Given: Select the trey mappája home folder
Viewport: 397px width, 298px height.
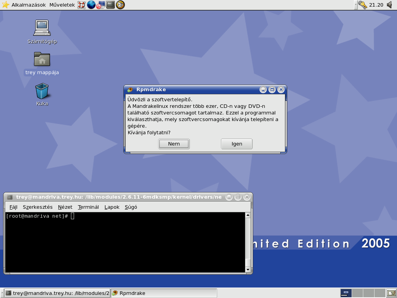Looking at the screenshot, I should [x=42, y=63].
